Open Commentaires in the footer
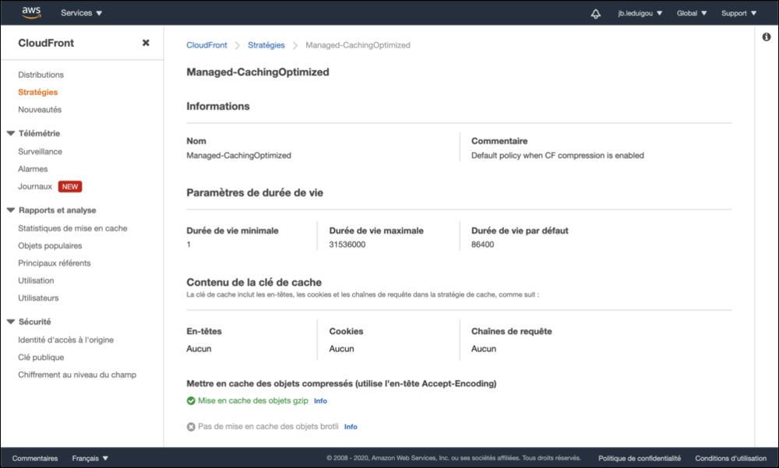This screenshot has height=468, width=779. pyautogui.click(x=35, y=458)
